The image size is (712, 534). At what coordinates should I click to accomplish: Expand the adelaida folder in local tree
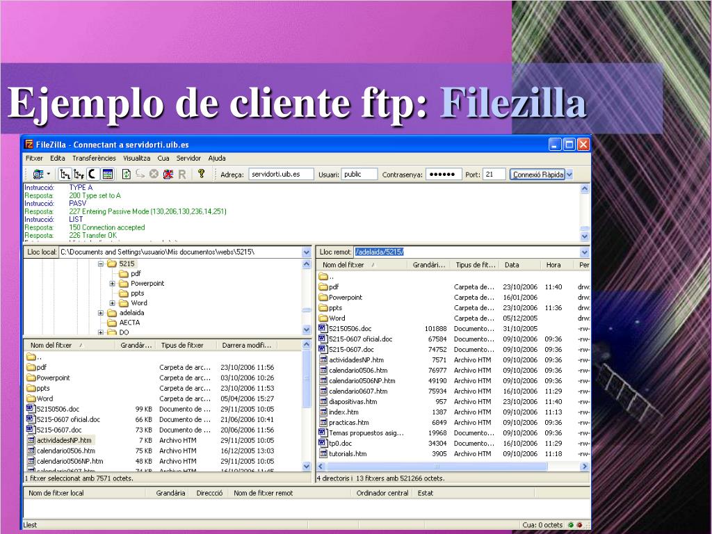101,313
